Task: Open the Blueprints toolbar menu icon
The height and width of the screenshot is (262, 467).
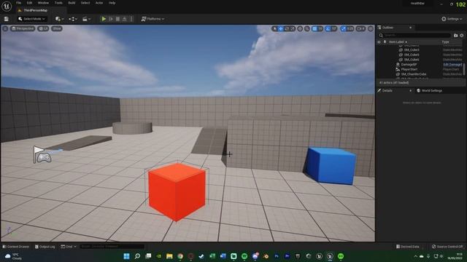Action: click(73, 19)
